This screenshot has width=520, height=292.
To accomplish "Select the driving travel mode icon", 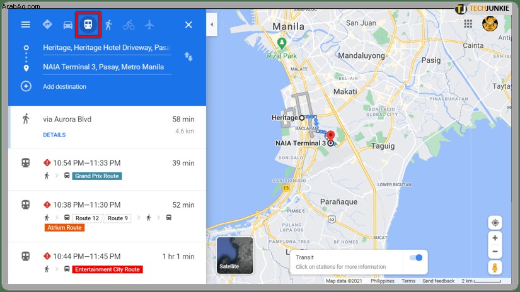I will pos(67,25).
